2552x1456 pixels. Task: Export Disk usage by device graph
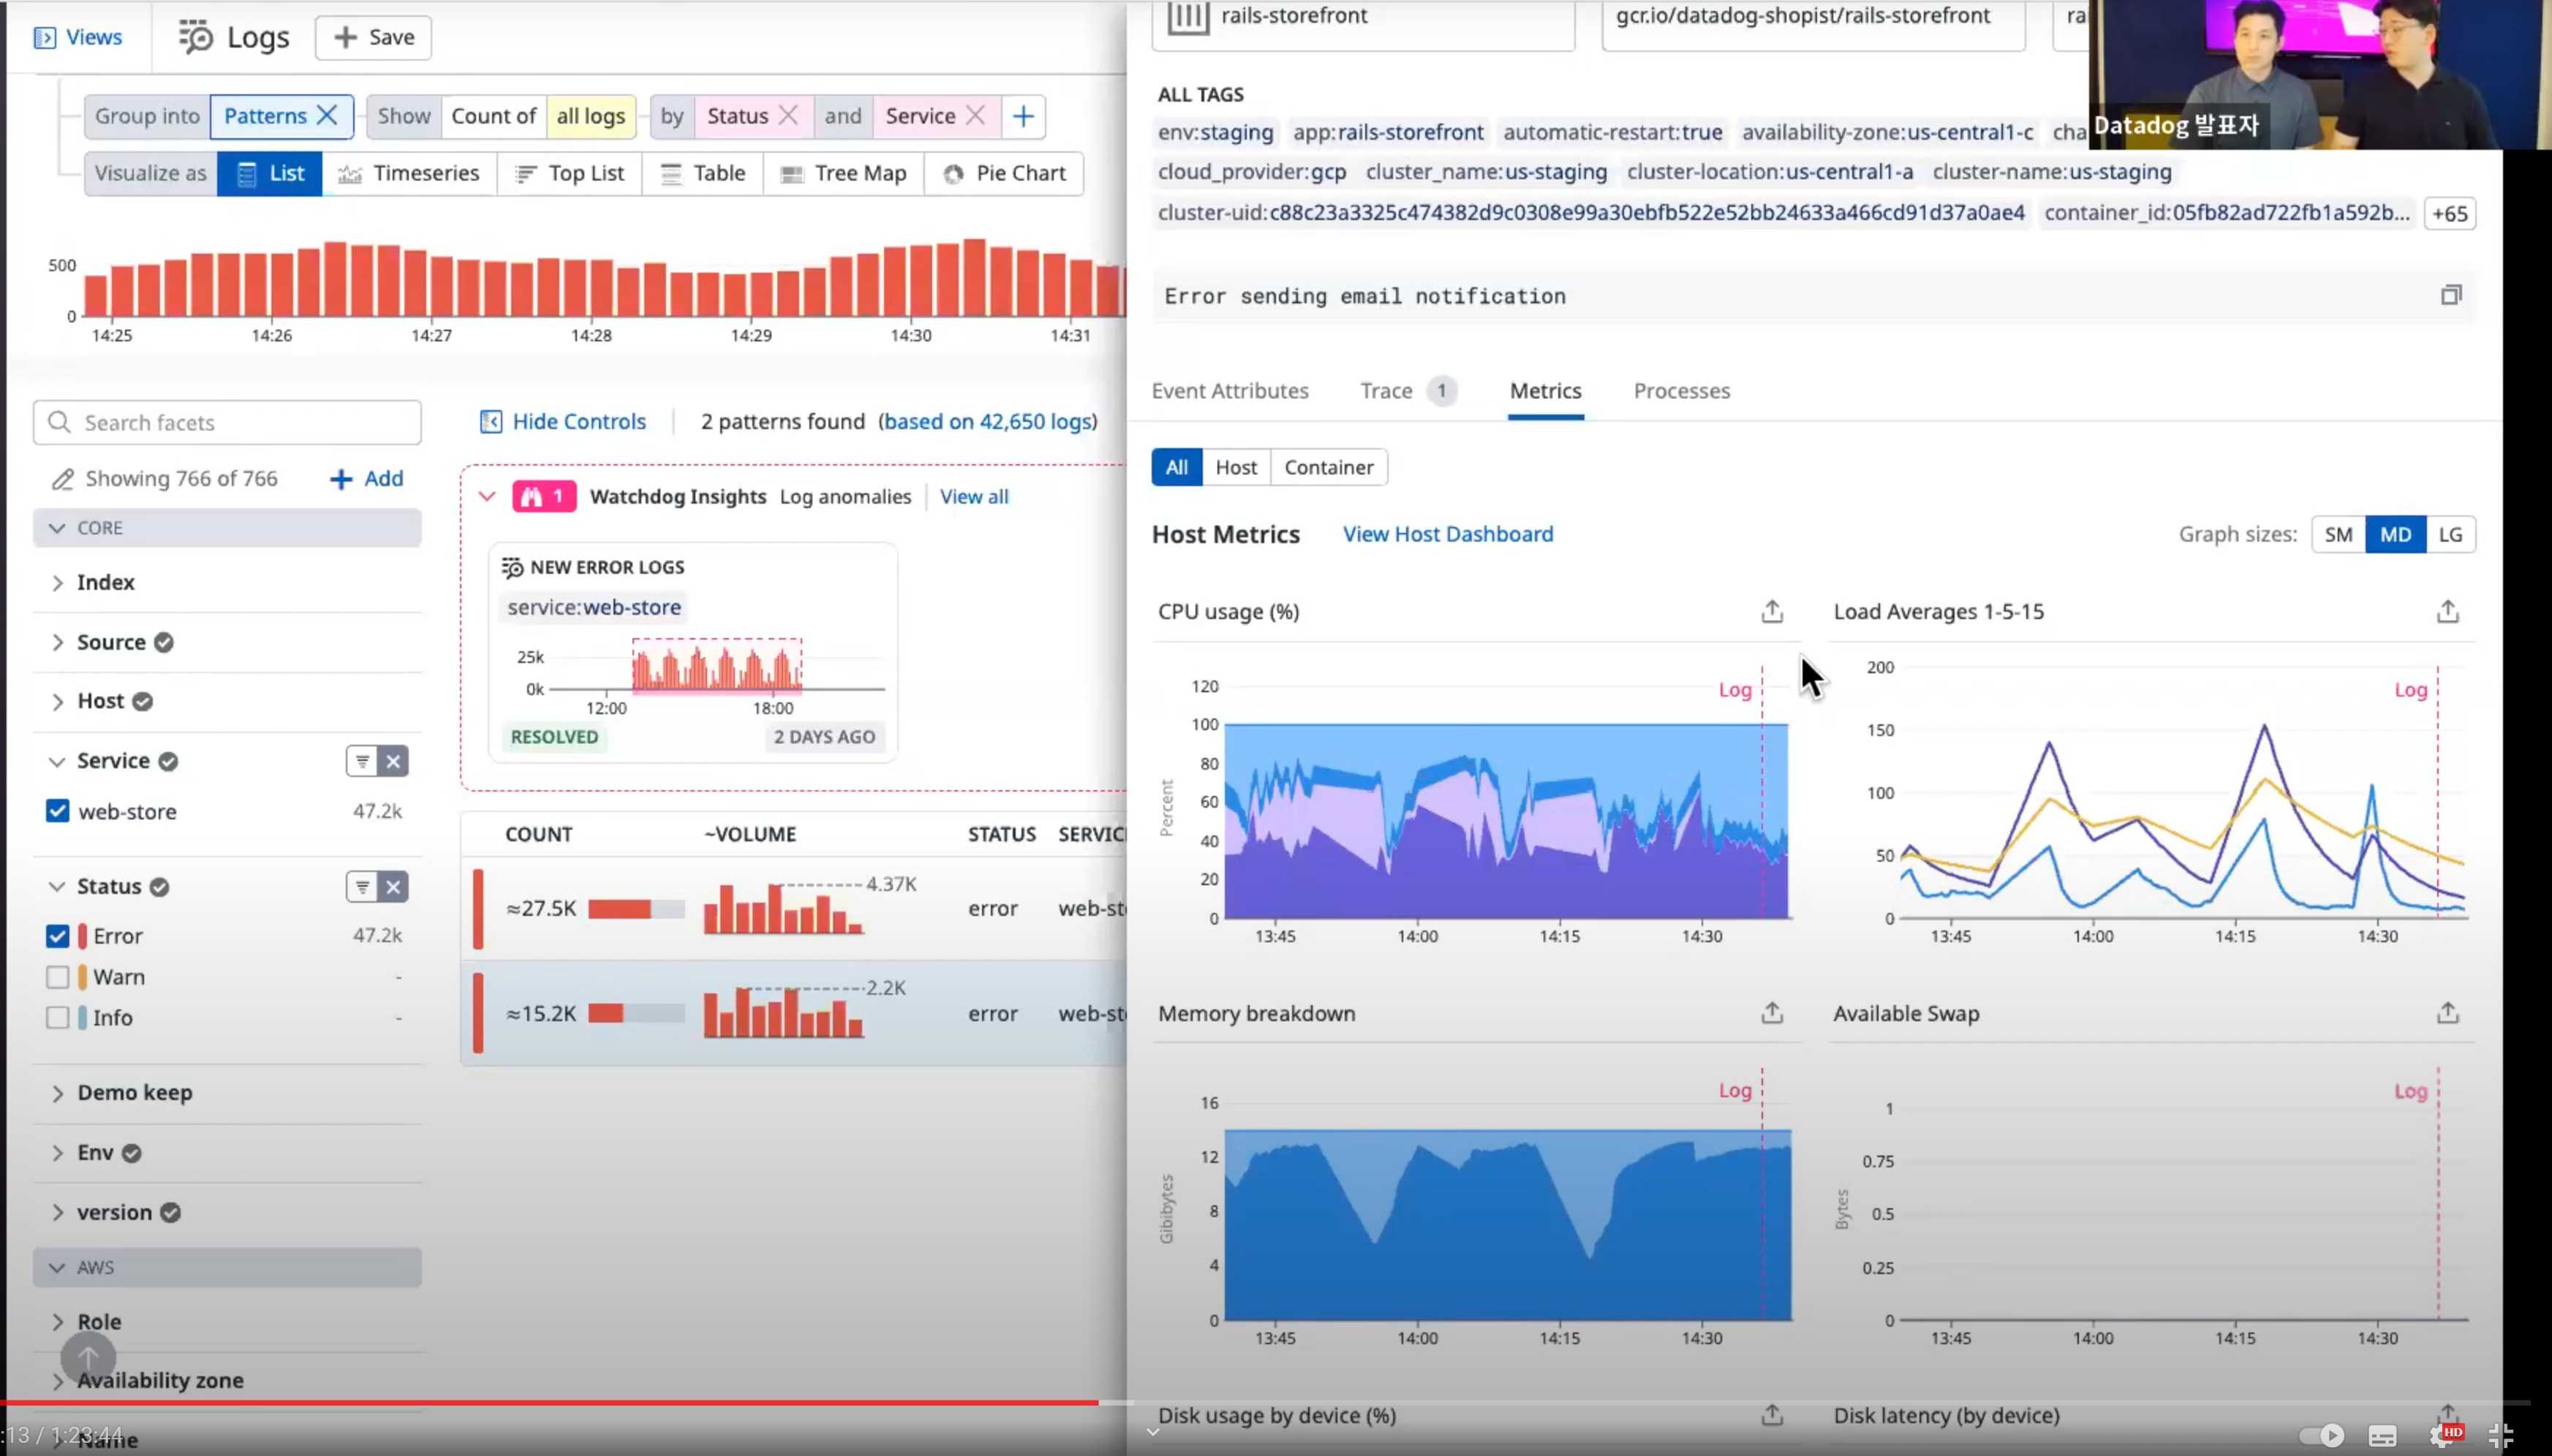coord(1772,1415)
